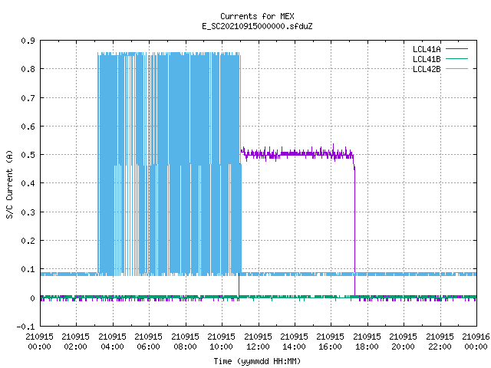
Task: Click the purple LCL41A plateau near 0.5 A
Action: 297,153
